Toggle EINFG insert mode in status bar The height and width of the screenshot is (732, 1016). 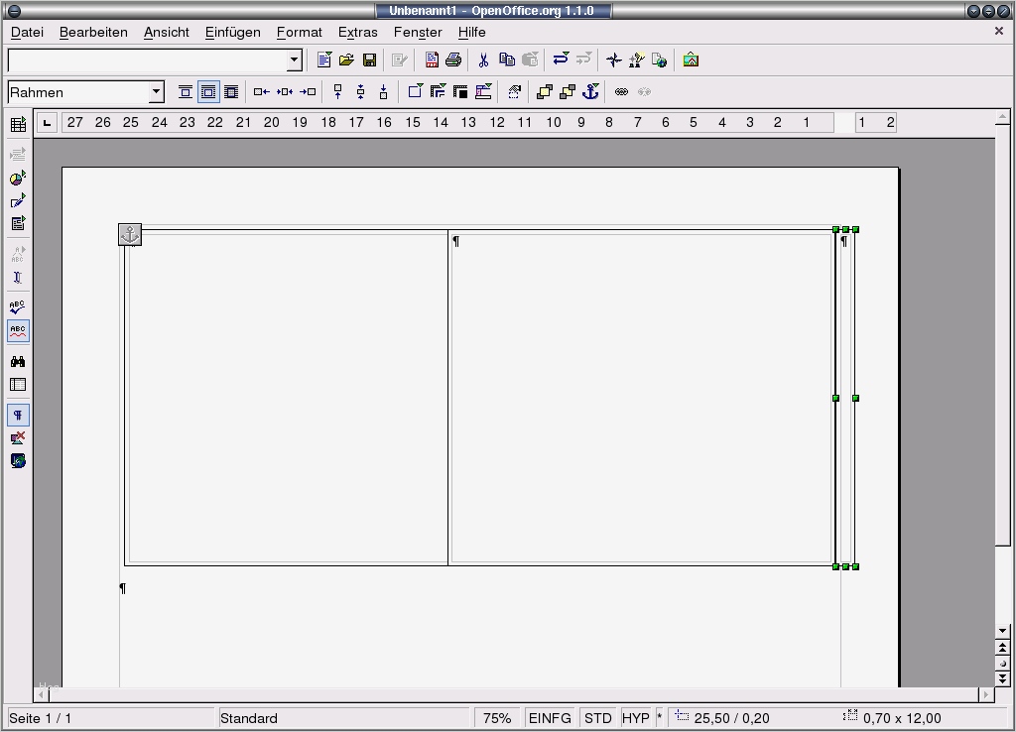click(x=550, y=718)
